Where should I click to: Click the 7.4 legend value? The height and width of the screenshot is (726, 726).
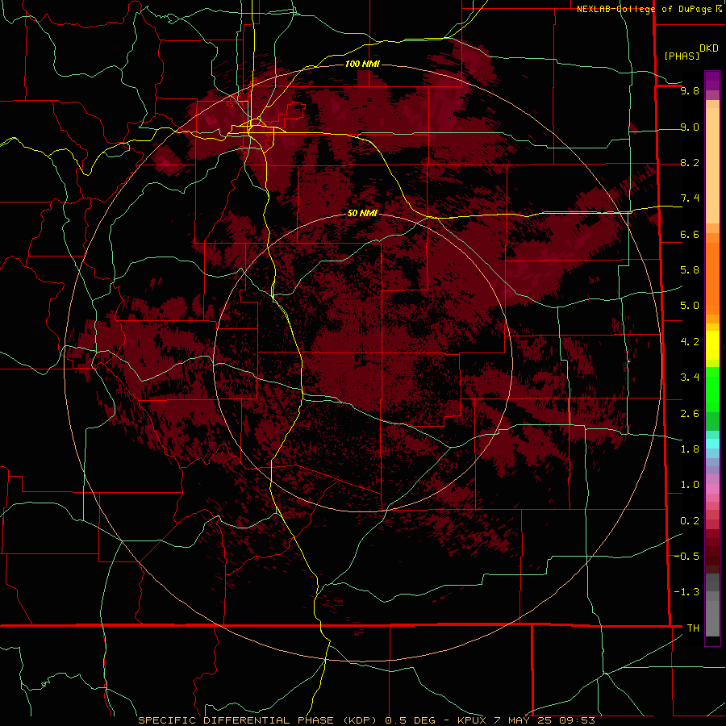click(x=690, y=198)
